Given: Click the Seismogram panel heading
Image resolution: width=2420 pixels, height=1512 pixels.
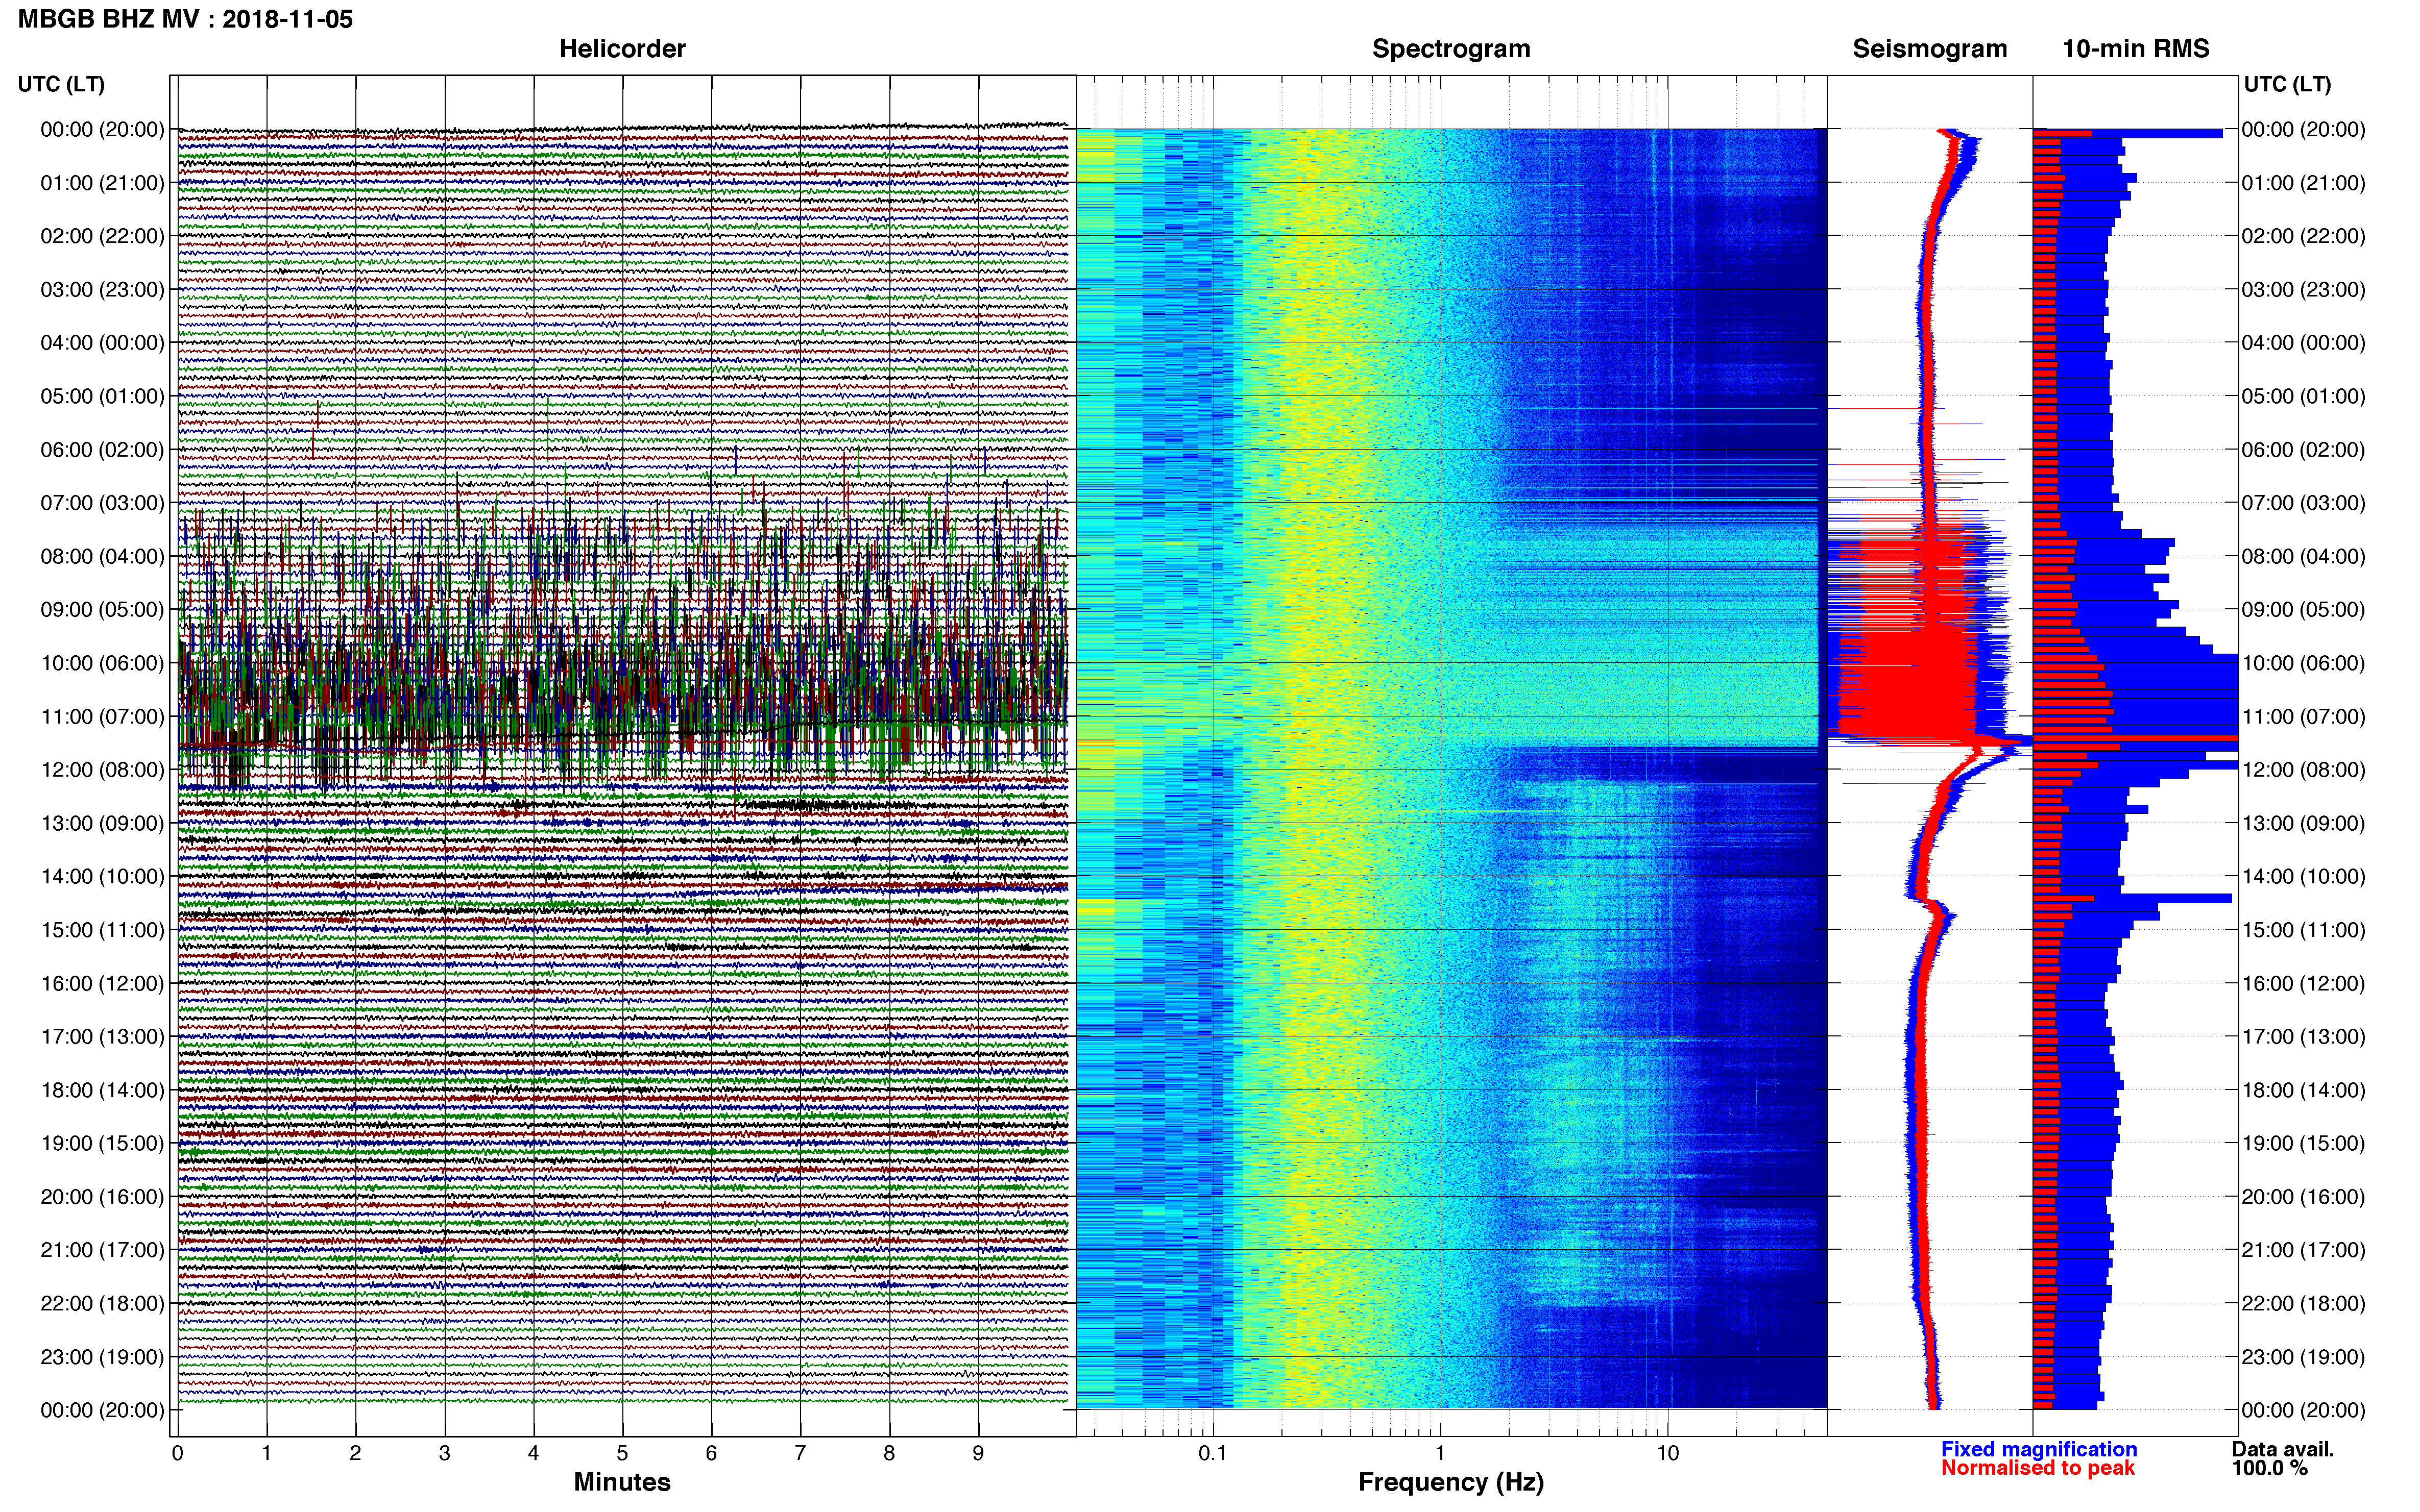Looking at the screenshot, I should point(1930,49).
